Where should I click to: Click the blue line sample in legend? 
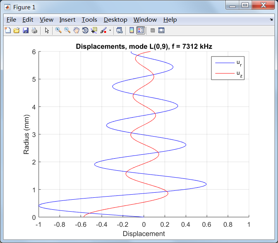point(225,63)
